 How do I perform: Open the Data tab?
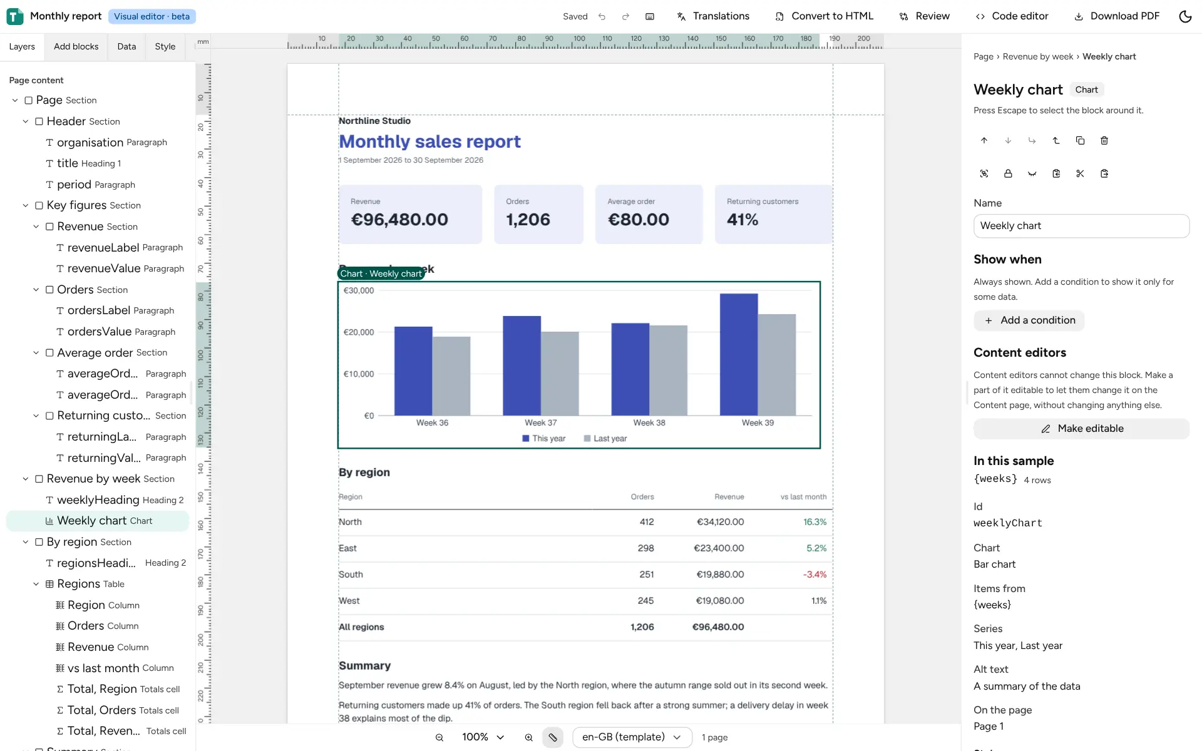(126, 47)
